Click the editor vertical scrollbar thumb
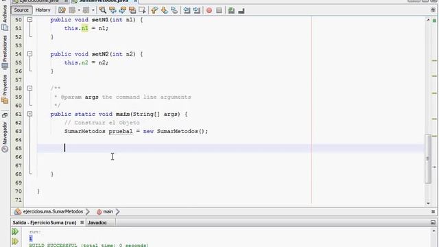The image size is (439, 247). (428, 158)
